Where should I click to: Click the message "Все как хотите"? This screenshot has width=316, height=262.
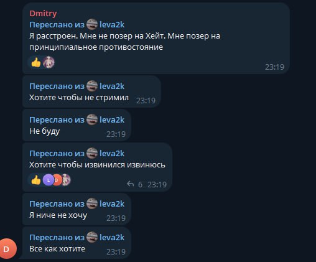pyautogui.click(x=57, y=249)
